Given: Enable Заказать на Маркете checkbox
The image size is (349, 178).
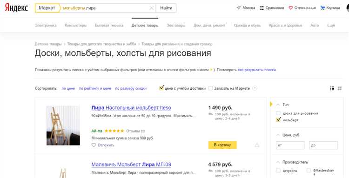Looking at the screenshot, I should pos(210,88).
